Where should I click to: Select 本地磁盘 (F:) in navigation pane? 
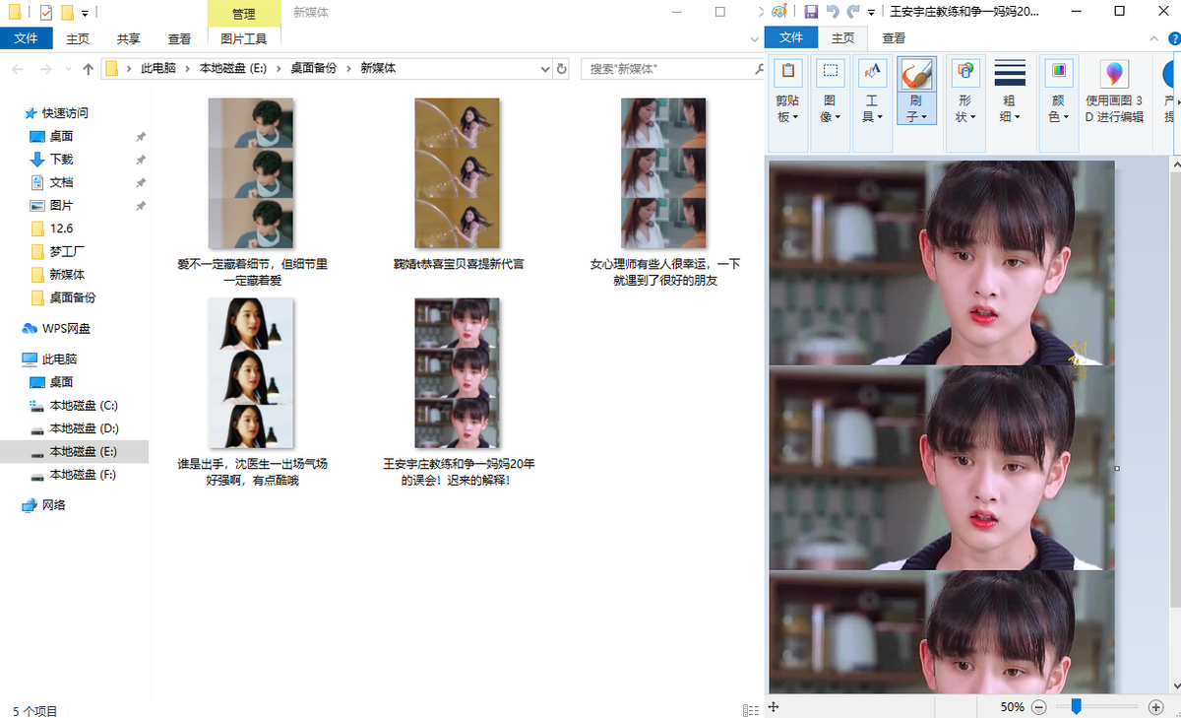coord(84,475)
